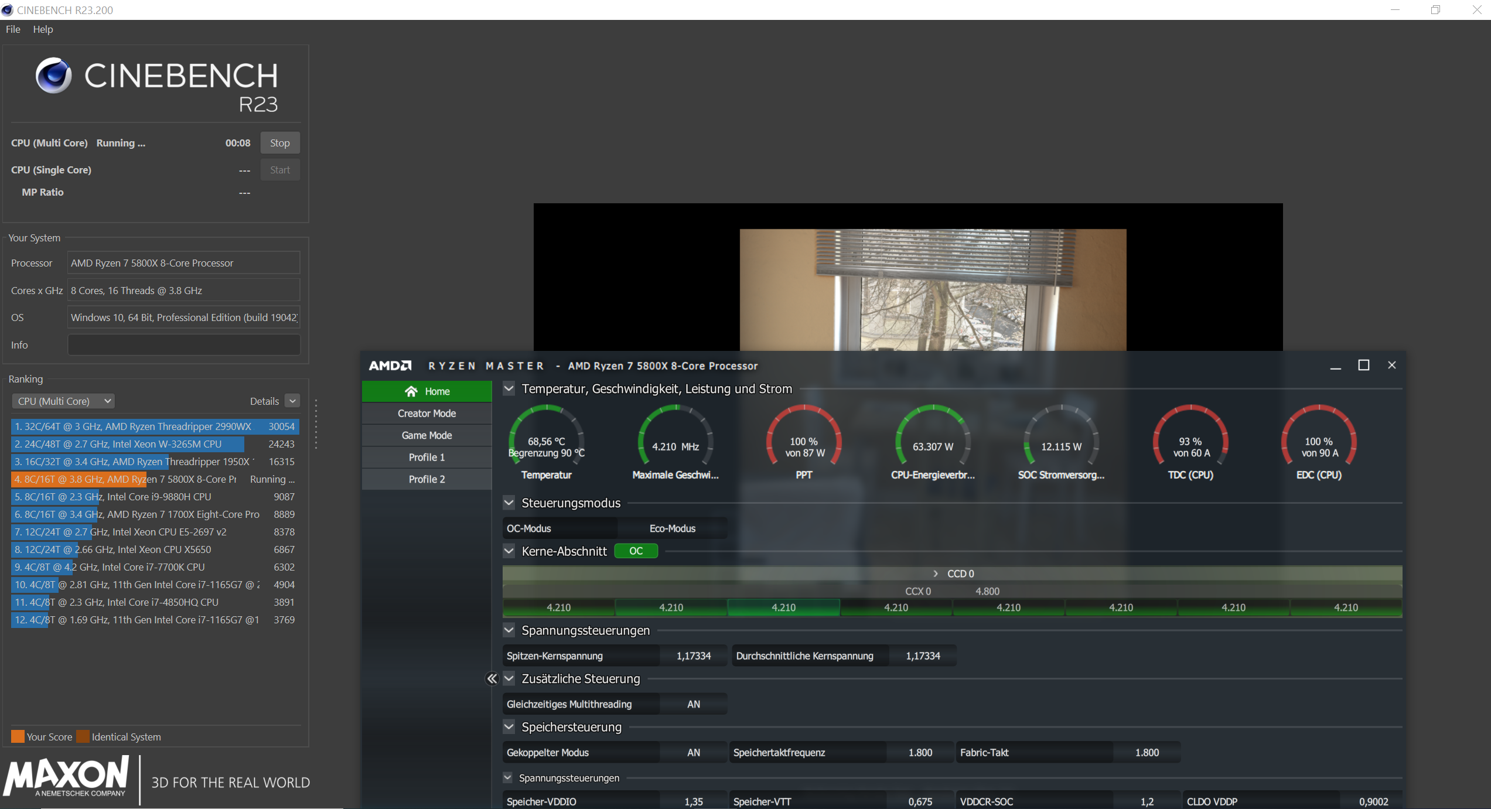Expand the Details dropdown arrow
Viewport: 1491px width, 809px height.
(292, 401)
